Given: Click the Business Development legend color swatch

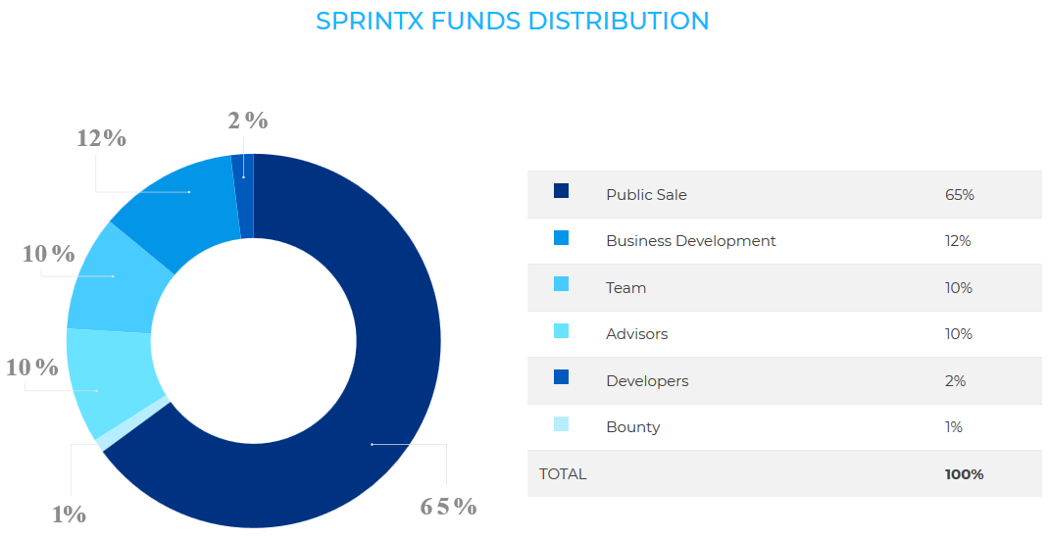Looking at the screenshot, I should click(x=561, y=238).
